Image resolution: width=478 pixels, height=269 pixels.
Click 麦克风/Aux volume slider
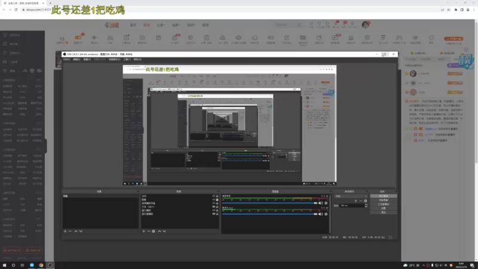click(270, 214)
